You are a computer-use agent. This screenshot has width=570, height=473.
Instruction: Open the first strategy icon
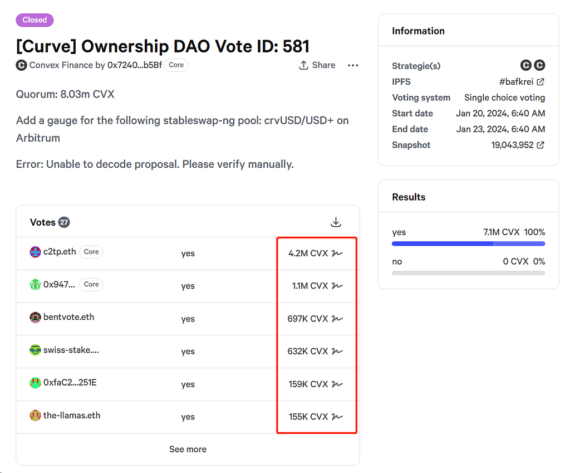tap(526, 65)
